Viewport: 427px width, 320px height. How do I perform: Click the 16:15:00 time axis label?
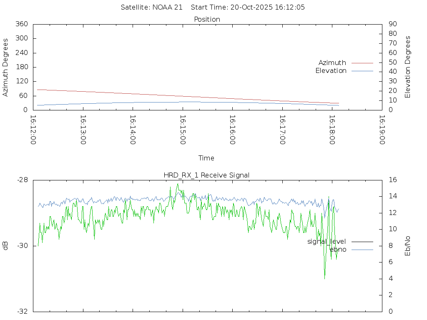click(x=183, y=130)
